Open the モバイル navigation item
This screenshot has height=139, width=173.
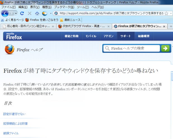(x=91, y=36)
